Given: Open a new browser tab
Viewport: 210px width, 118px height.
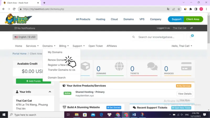Looking at the screenshot, I should click(x=44, y=3).
